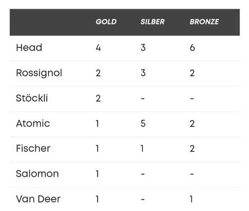This screenshot has height=211, width=249.
Task: Click Atomic's silver count of 5
Action: coord(143,124)
